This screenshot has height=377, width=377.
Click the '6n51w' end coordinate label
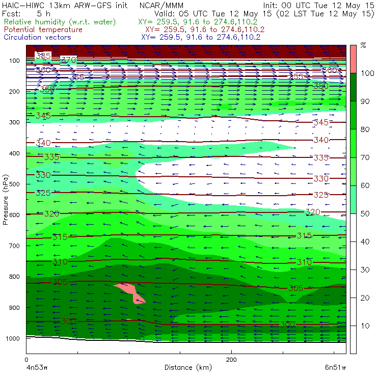(x=335, y=368)
